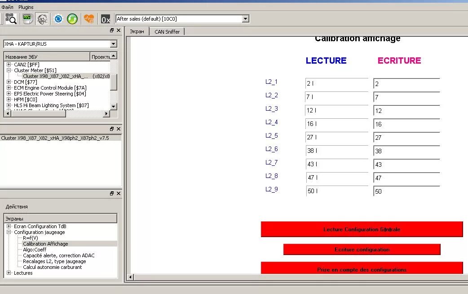468x294 pixels.
Task: Click the Название ЭБУ column header
Action: pos(47,56)
